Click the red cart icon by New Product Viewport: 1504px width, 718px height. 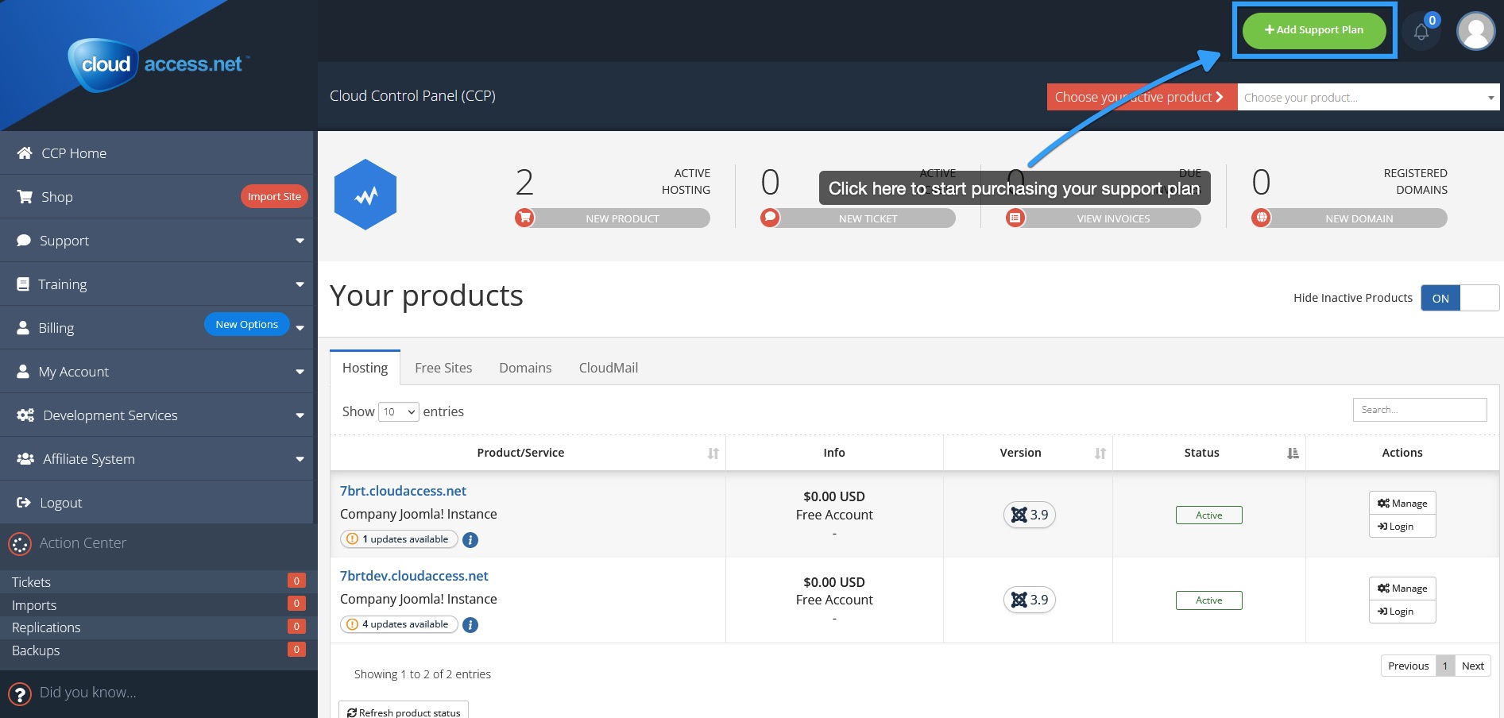point(524,218)
